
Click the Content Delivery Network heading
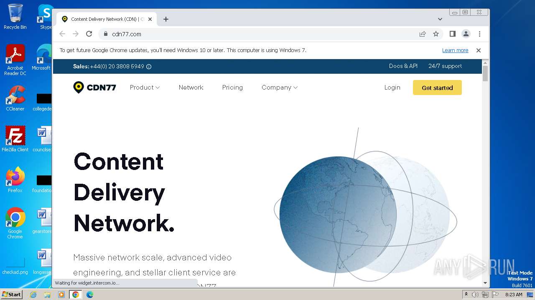pos(124,192)
